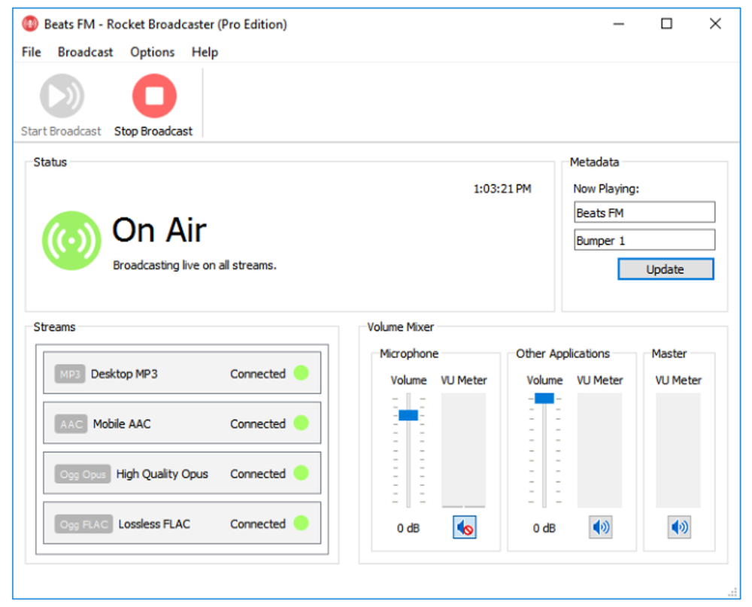
Task: Click the green On Air status icon
Action: point(71,241)
